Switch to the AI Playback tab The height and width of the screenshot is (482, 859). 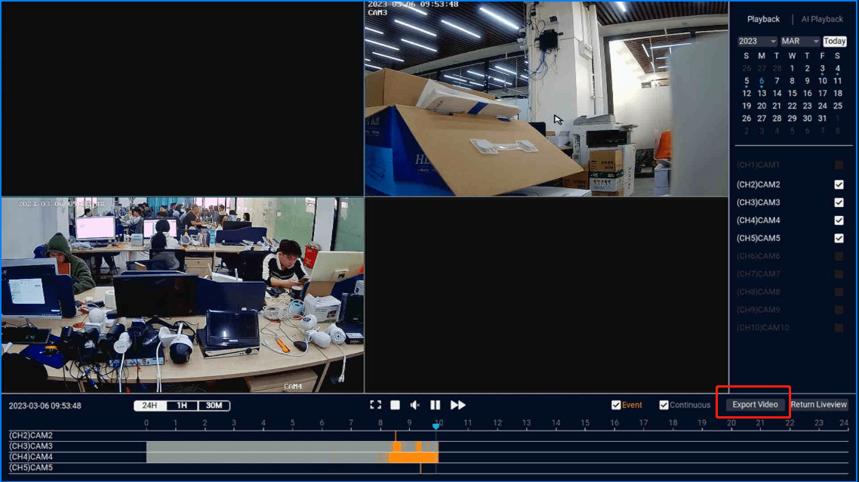point(822,19)
